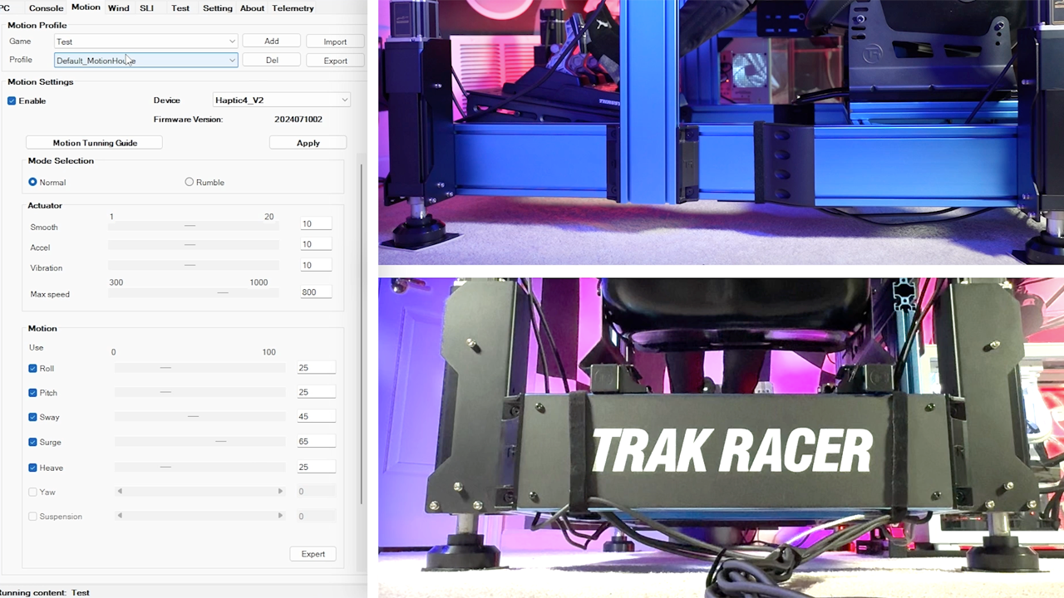This screenshot has width=1064, height=598.
Task: Expand the Profile dropdown list
Action: [x=232, y=60]
